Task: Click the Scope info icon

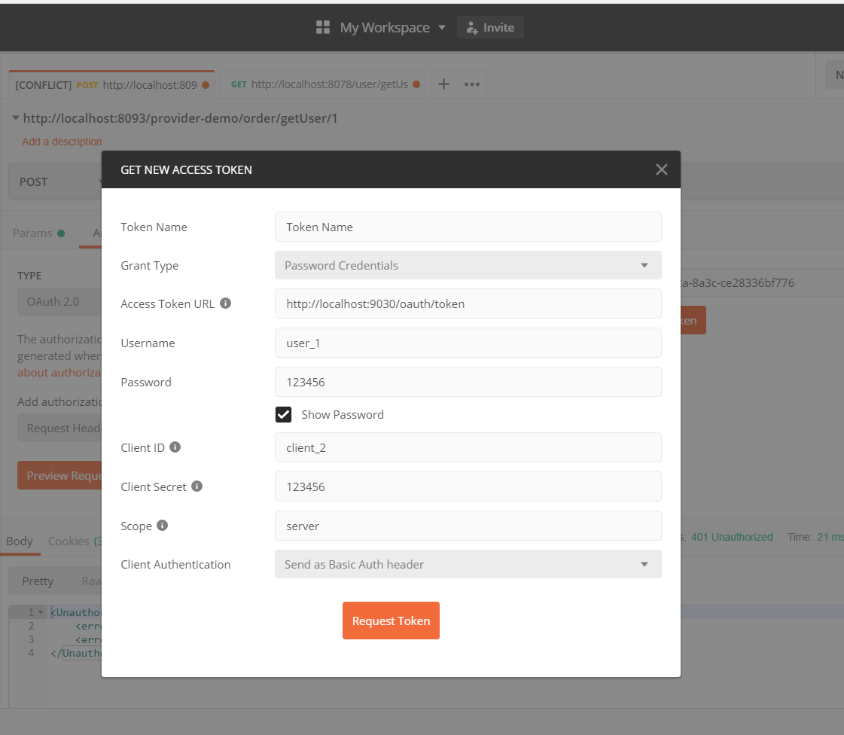Action: click(162, 526)
